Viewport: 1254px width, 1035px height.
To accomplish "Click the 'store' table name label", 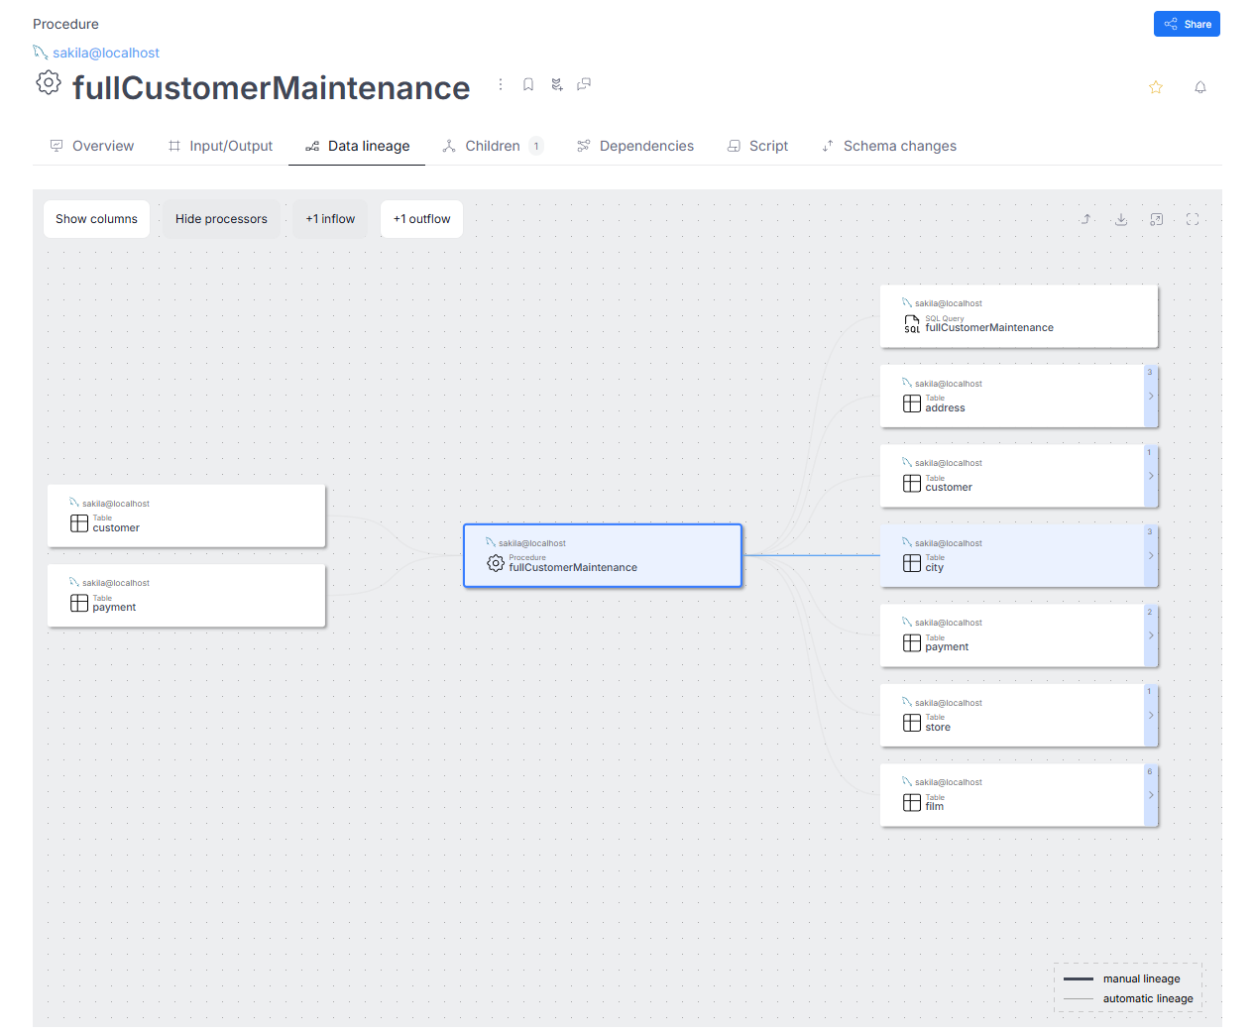I will click(x=938, y=728).
